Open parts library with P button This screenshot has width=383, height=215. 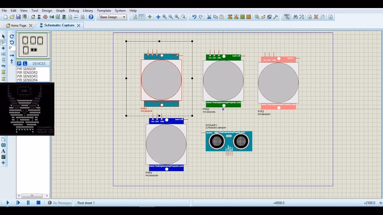(19, 64)
